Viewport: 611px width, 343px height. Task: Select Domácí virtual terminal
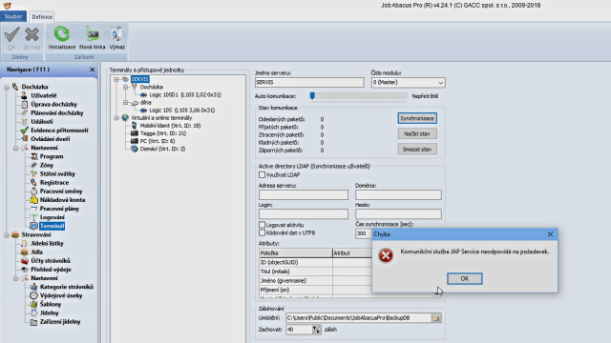coord(162,149)
